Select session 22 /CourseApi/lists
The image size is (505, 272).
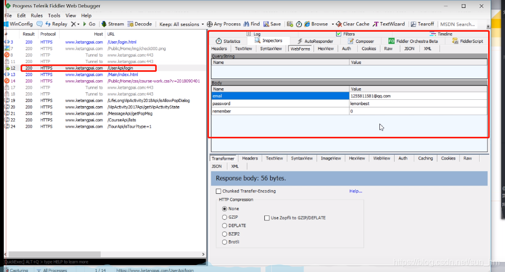(104, 120)
